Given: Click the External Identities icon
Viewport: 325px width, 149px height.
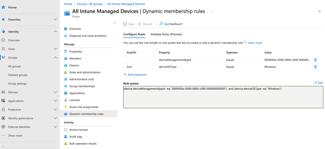Looking at the screenshot, I should [3, 127].
